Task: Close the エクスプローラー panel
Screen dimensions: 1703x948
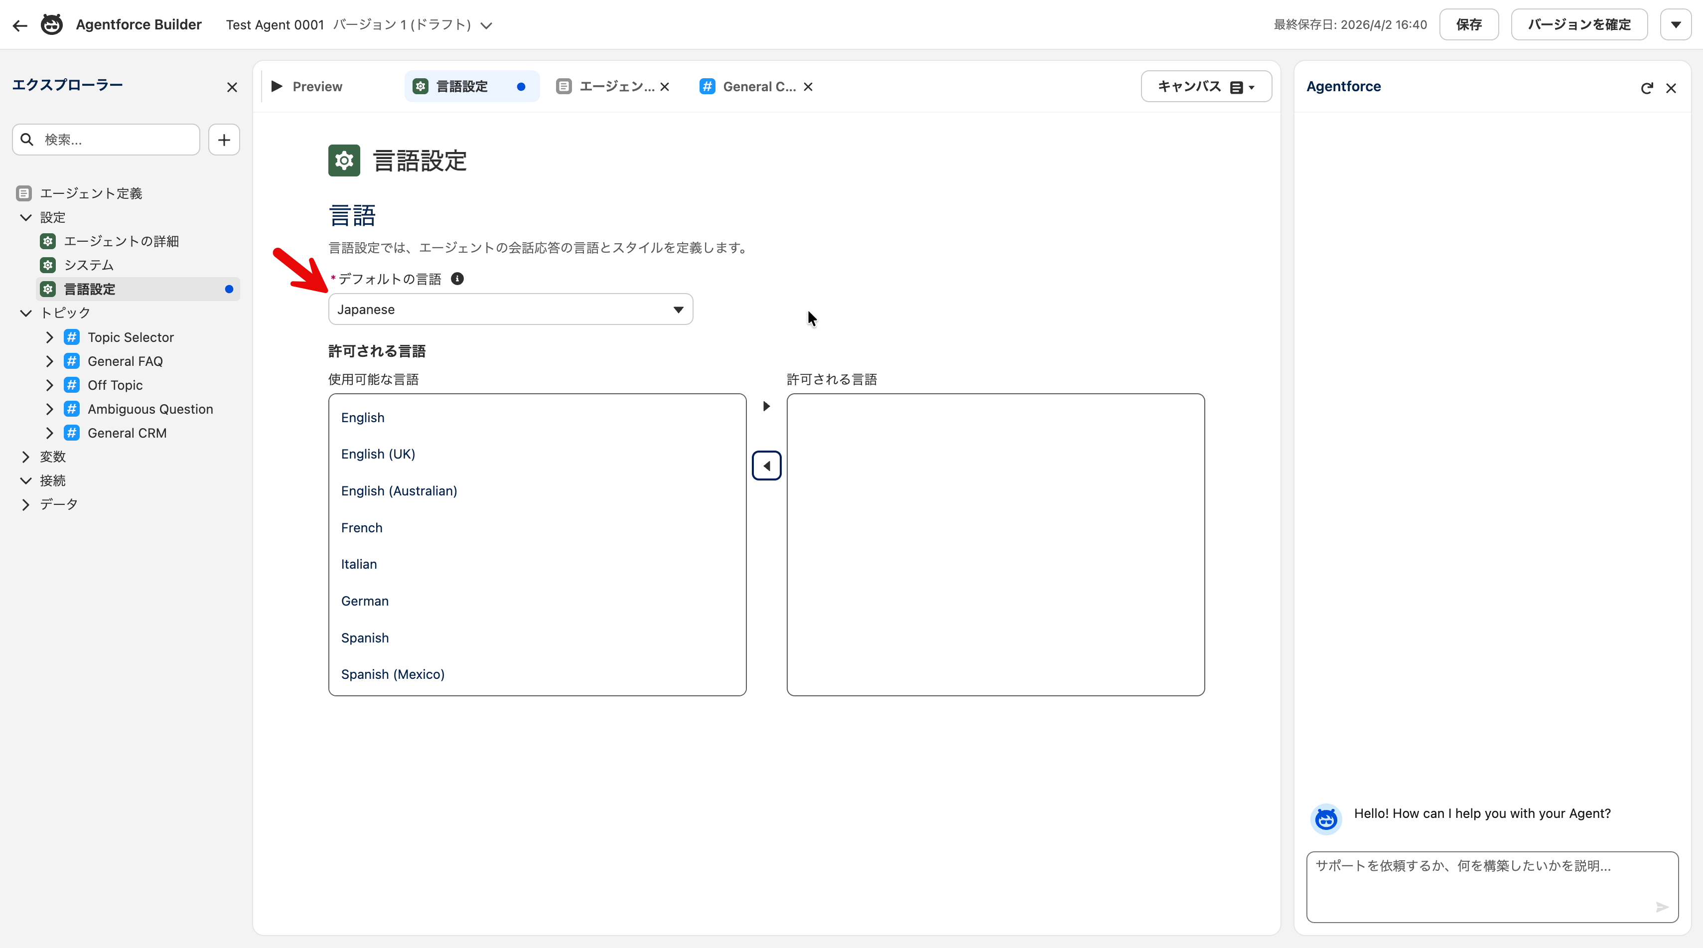Action: [x=231, y=87]
